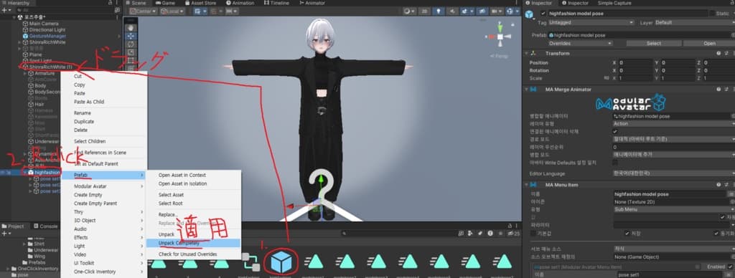Open the Tag Untagged dropdown
This screenshot has width=735, height=278.
point(591,22)
